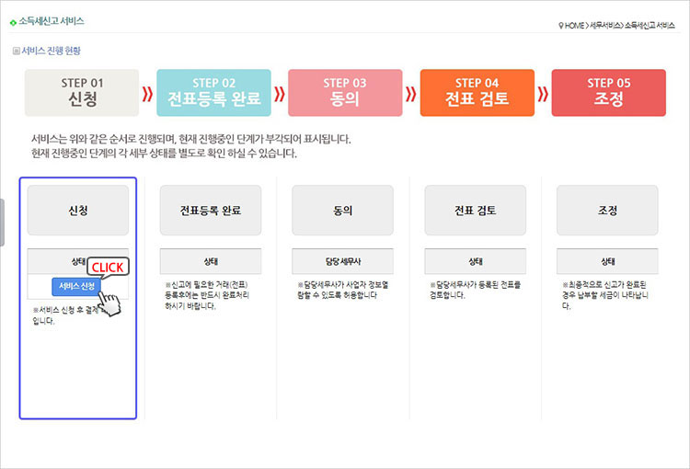Click the red chevrons between STEP 01 and STEP 02
The width and height of the screenshot is (690, 469).
click(x=147, y=93)
